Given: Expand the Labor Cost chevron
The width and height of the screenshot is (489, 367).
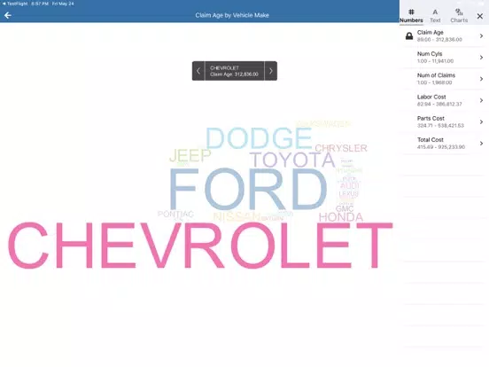Looking at the screenshot, I should (x=481, y=100).
